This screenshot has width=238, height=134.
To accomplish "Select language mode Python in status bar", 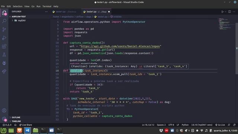I will [185, 125].
